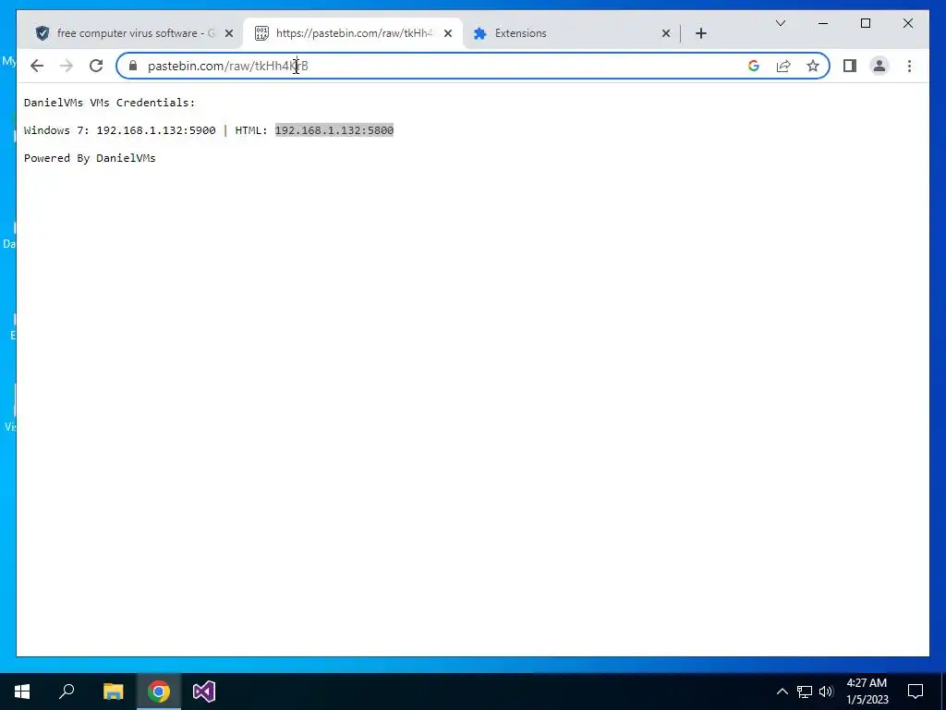This screenshot has width=946, height=710.
Task: Open the Windows Start menu
Action: click(x=22, y=692)
